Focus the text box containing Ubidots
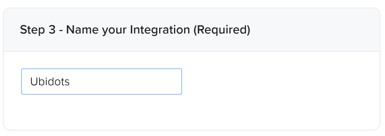The height and width of the screenshot is (136, 385). click(x=101, y=81)
